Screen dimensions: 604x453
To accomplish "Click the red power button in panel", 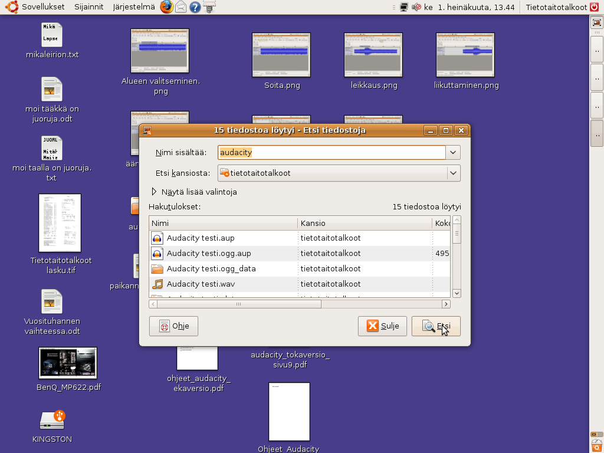I will (x=595, y=7).
